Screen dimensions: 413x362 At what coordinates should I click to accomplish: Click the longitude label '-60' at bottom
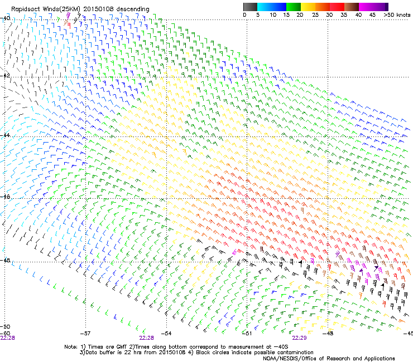(5, 333)
